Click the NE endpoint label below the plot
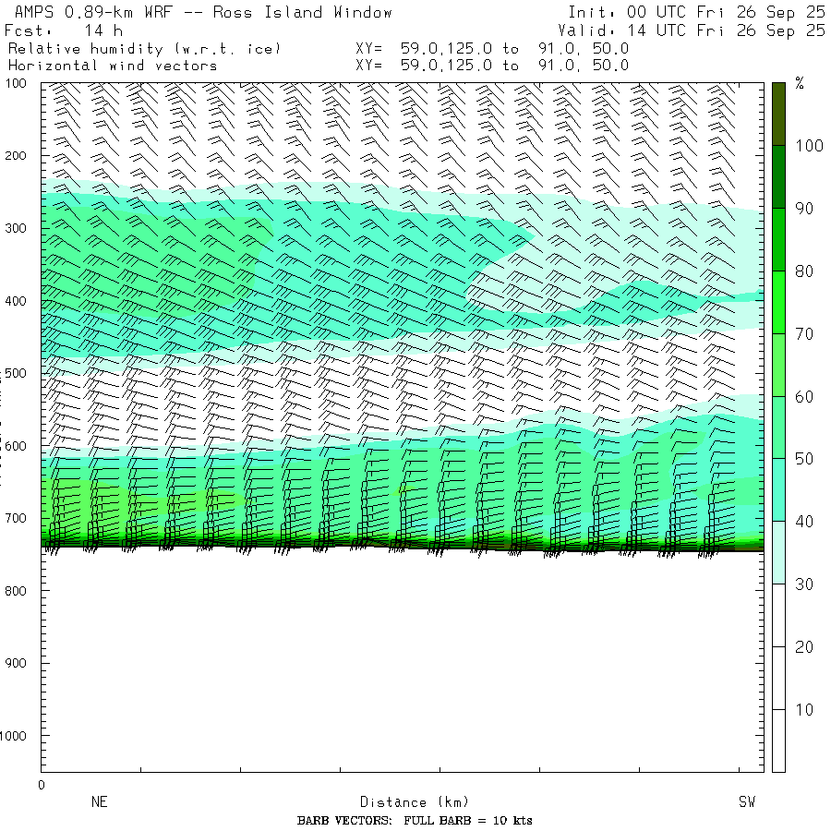 tap(99, 802)
